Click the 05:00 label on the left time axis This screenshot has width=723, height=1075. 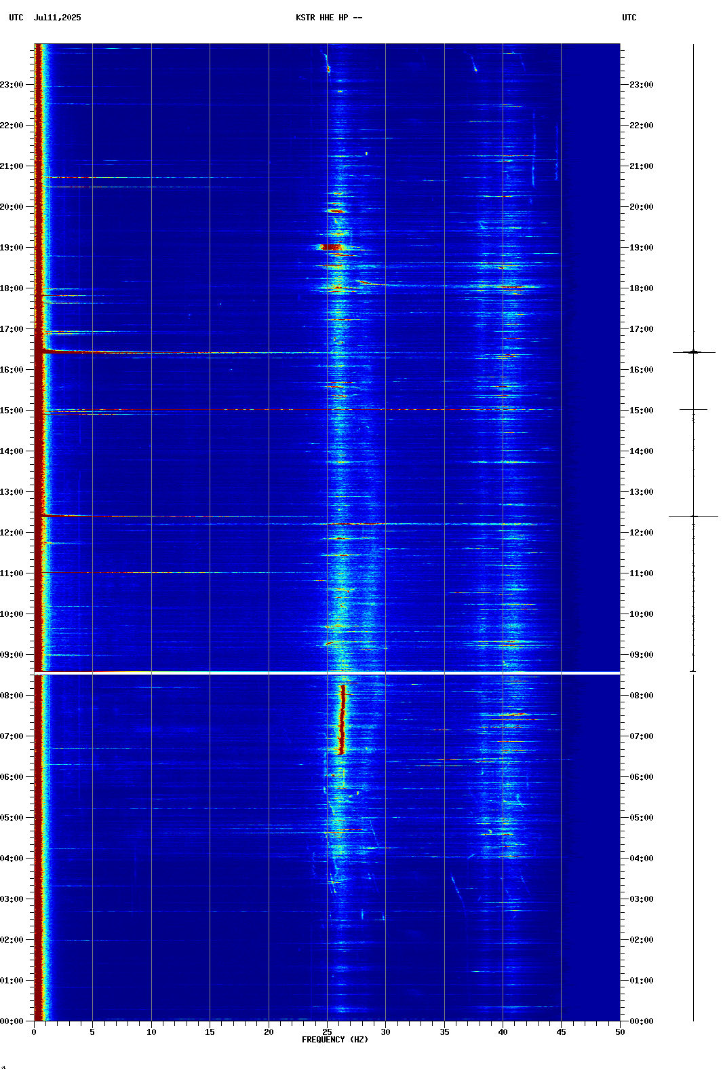(x=12, y=818)
